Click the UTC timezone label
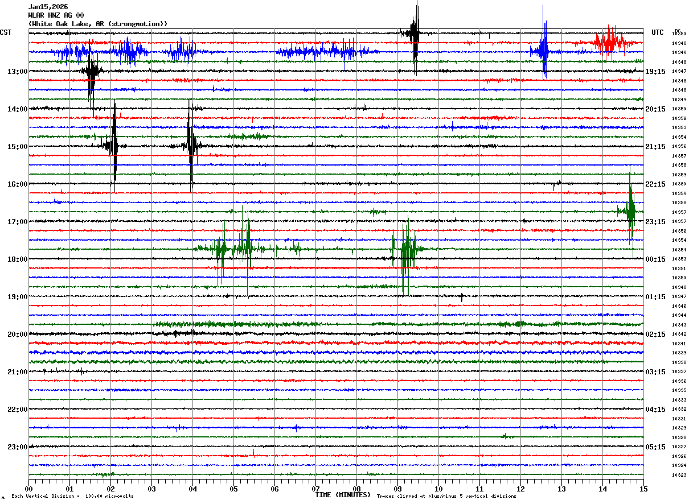Viewport: 689px width, 504px height. 658,32
